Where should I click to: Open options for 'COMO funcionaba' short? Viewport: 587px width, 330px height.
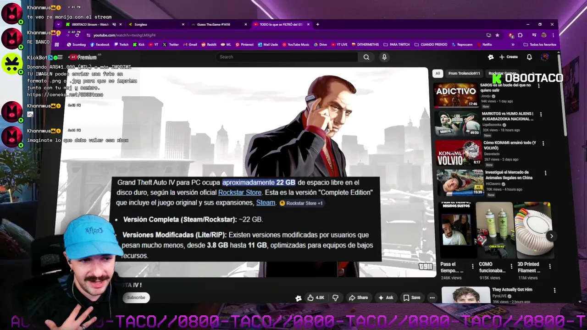[511, 266]
